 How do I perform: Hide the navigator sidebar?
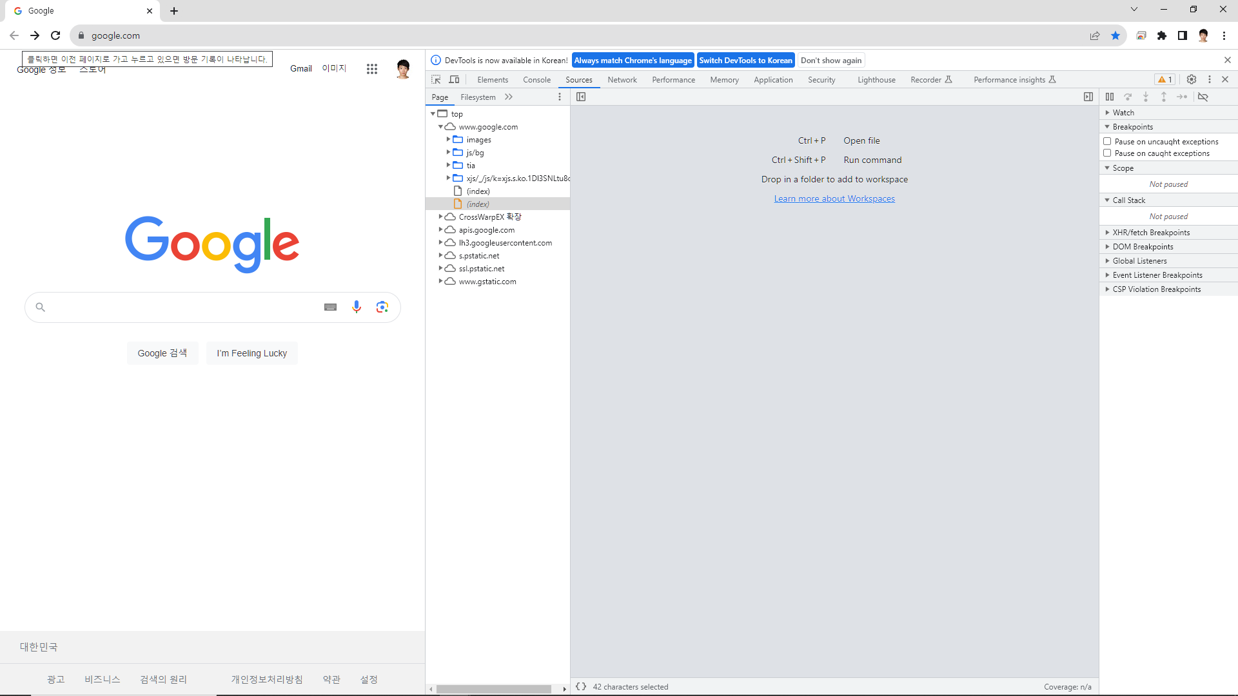(x=581, y=97)
